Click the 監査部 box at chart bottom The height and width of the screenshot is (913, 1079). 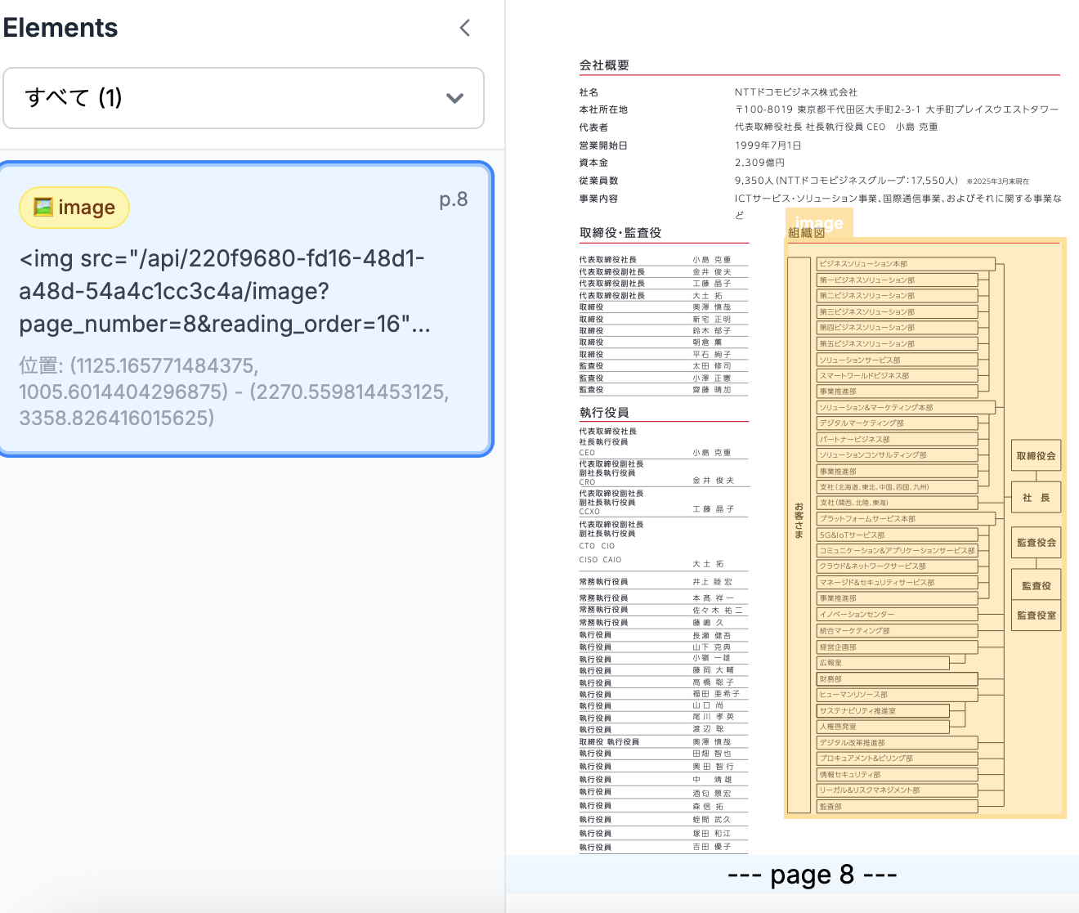tap(897, 807)
